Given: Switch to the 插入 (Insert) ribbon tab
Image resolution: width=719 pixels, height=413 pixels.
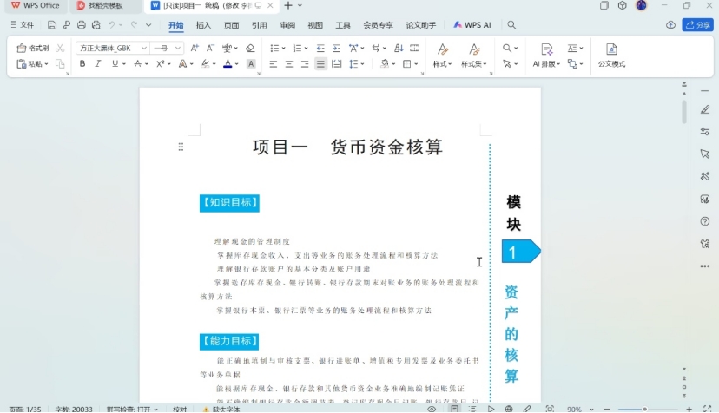Looking at the screenshot, I should click(203, 25).
